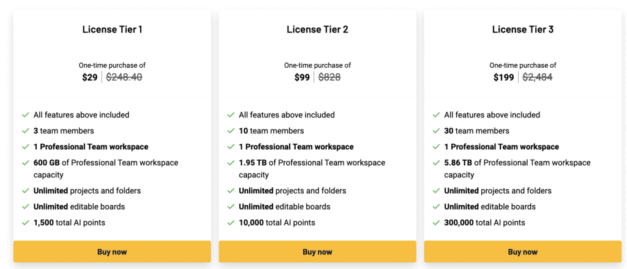Click checkmark beside 5.86 TB workspace capacity
Image resolution: width=627 pixels, height=269 pixels.
point(436,163)
